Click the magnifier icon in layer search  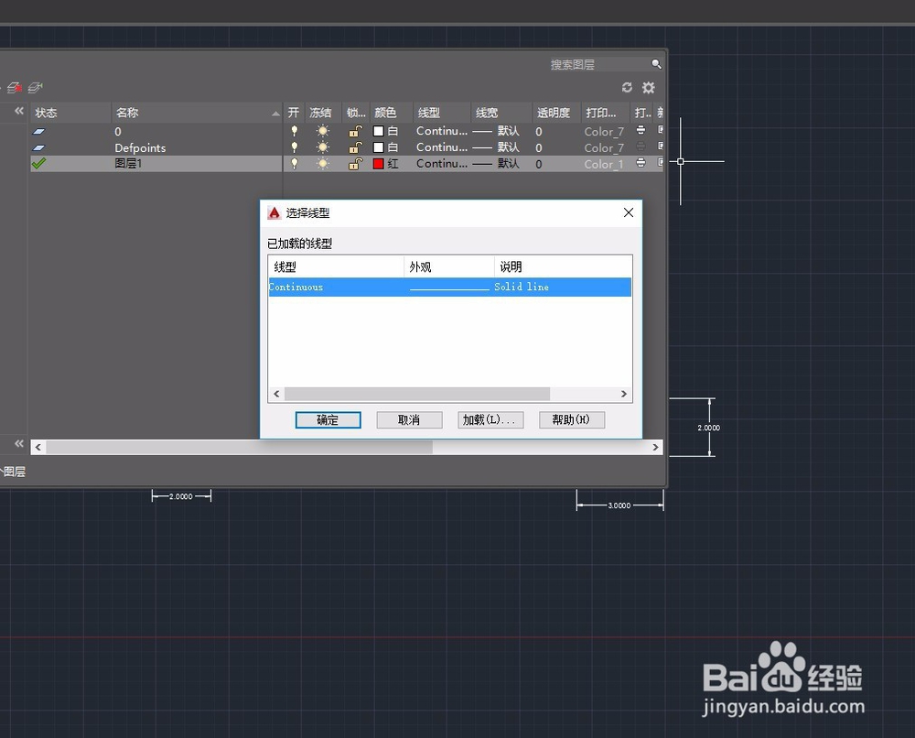pyautogui.click(x=656, y=64)
